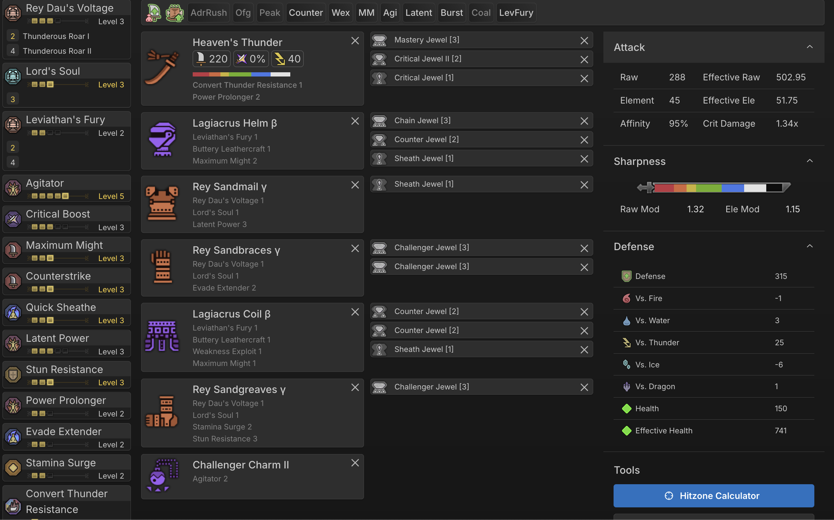The height and width of the screenshot is (520, 834).
Task: Click the Rey Sandbraces γ arm icon
Action: coord(162,267)
